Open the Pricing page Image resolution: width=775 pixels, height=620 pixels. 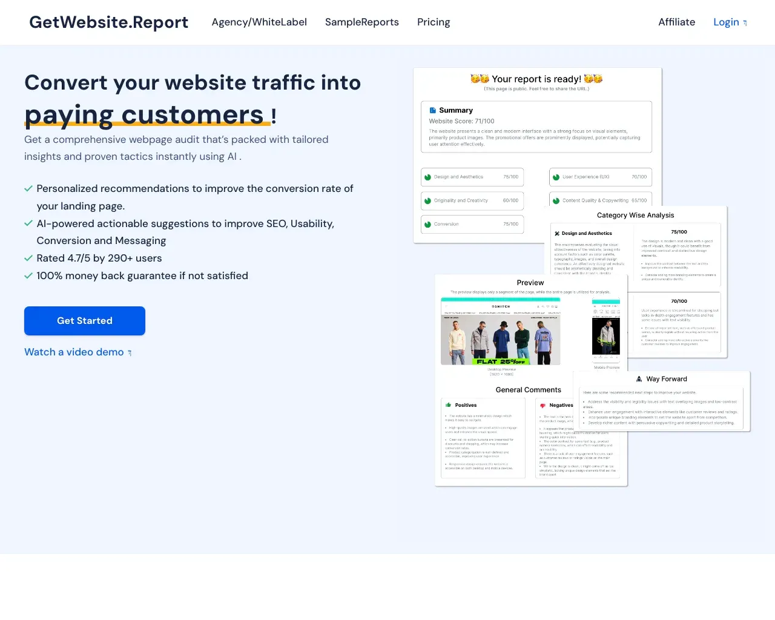point(434,22)
